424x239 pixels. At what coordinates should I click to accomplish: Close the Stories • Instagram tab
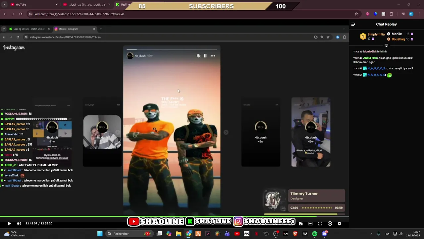point(94,29)
